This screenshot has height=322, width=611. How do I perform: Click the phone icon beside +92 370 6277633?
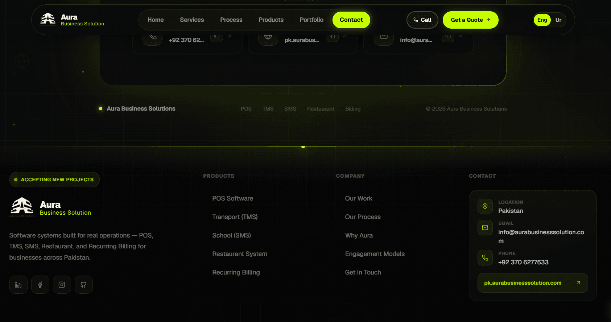tap(485, 258)
